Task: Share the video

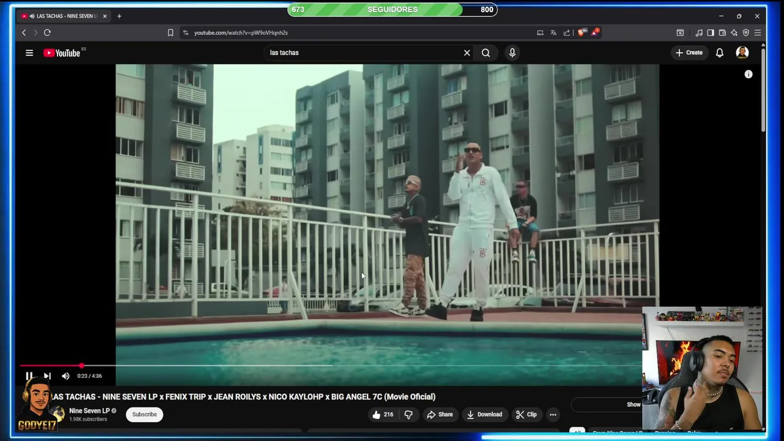Action: [440, 415]
